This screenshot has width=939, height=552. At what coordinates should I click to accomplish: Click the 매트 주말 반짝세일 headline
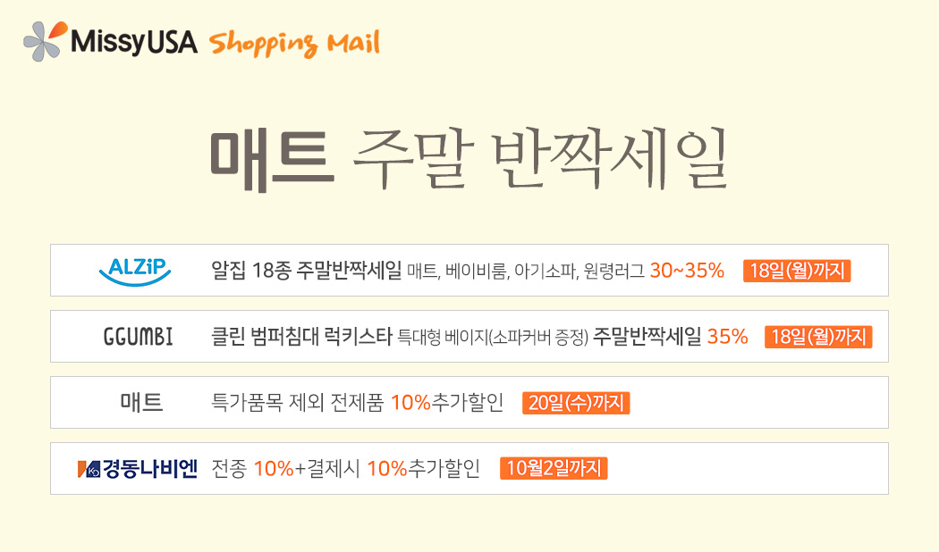coord(469,160)
